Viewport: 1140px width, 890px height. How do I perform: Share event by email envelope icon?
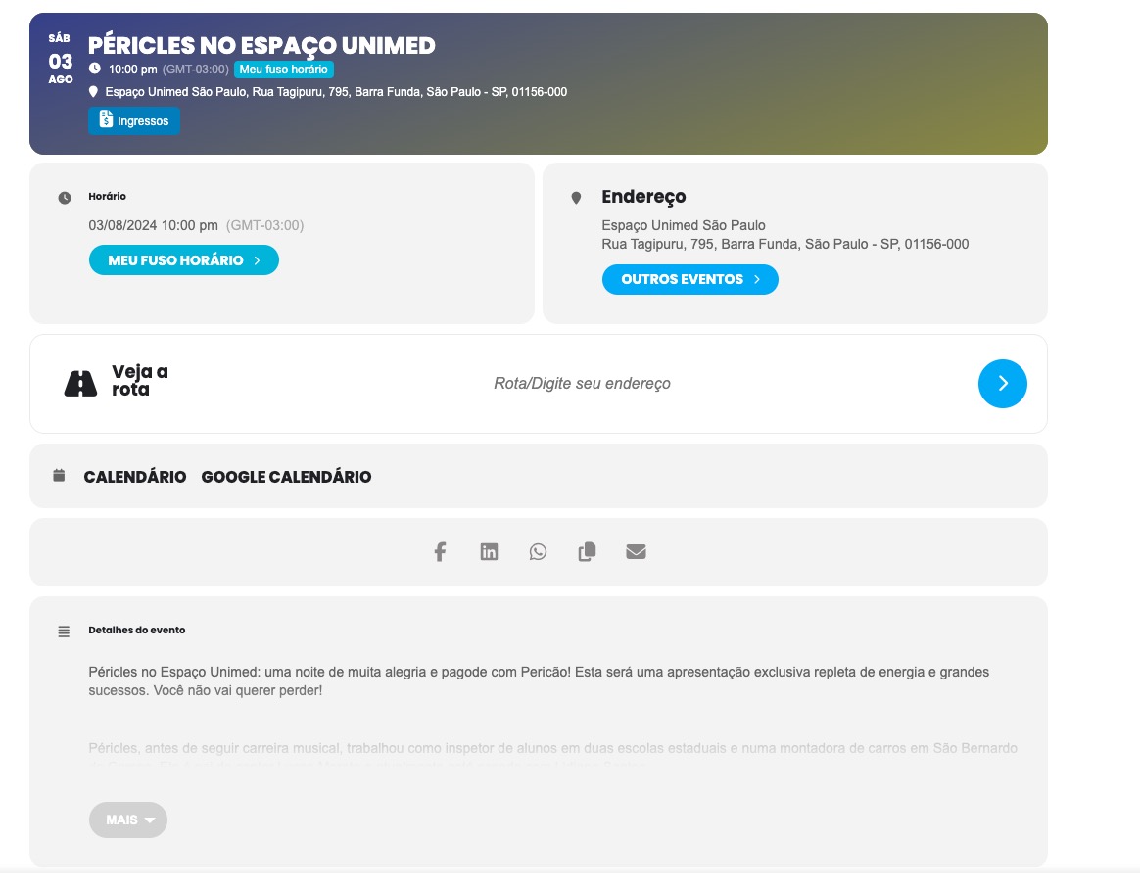pyautogui.click(x=637, y=552)
